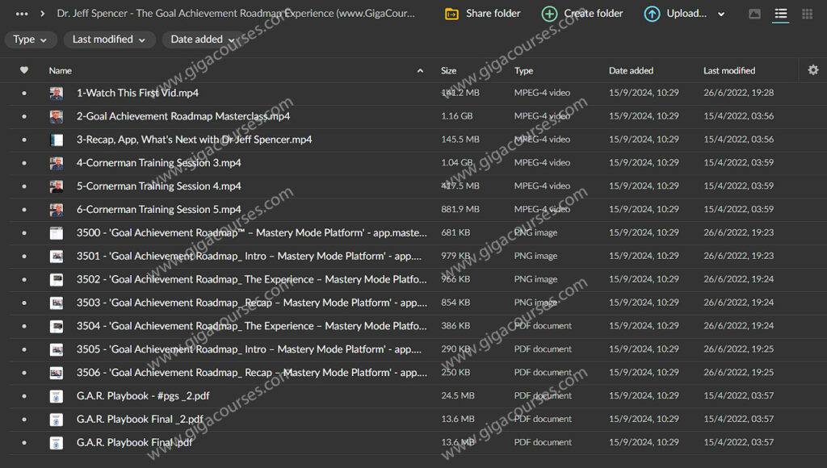Click the Upload arrow icon

(652, 14)
